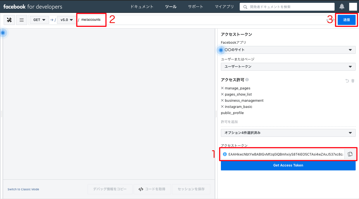Open the マイアプリ menu
The height and width of the screenshot is (199, 359).
tap(224, 6)
